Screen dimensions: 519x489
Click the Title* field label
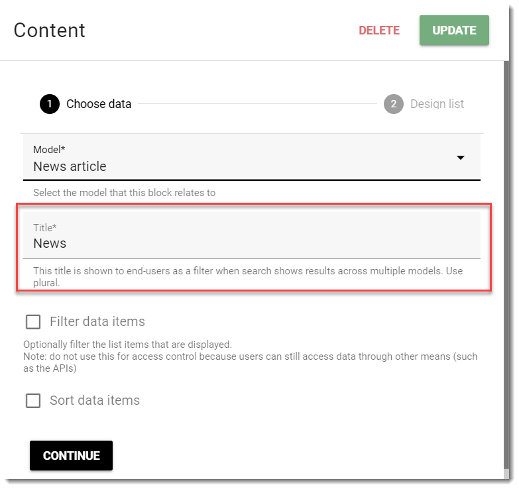coord(44,228)
